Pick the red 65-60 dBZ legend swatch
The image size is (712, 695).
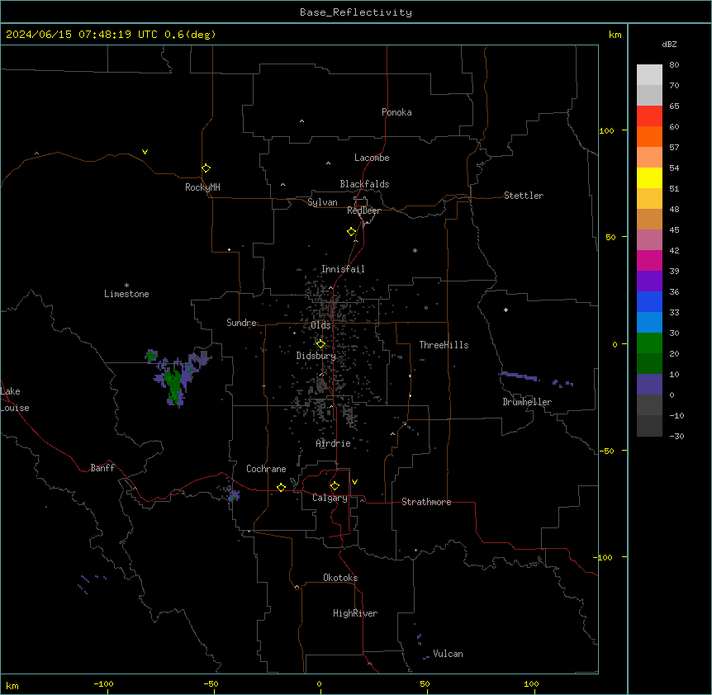tap(649, 116)
